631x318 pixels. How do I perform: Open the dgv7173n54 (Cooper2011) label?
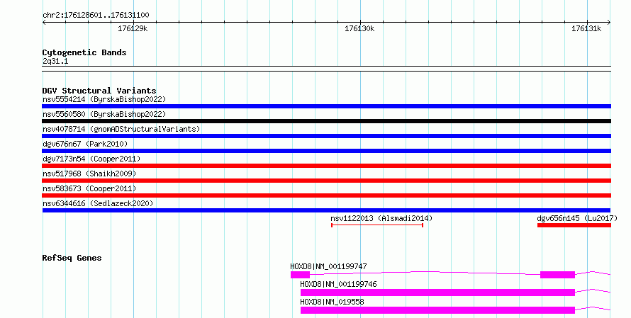point(91,159)
